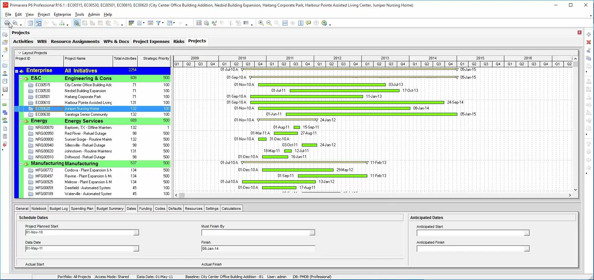Open the Layout: Projects dropdown arrow
This screenshot has height=280, width=594.
[x=19, y=53]
